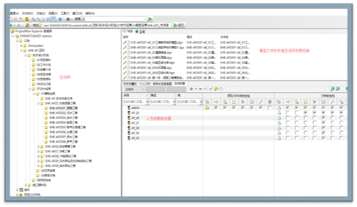Click the document icon in AP_25 row
Viewport: 357px width, 207px height.
coord(279,113)
